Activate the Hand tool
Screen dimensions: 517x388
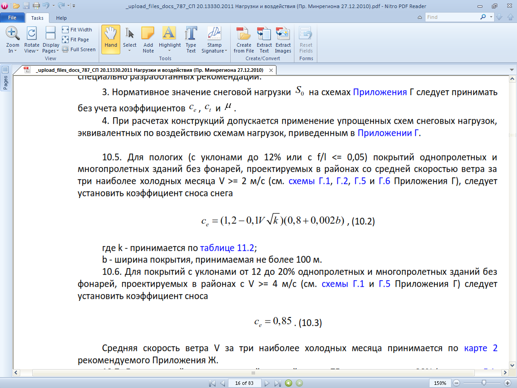click(x=111, y=40)
